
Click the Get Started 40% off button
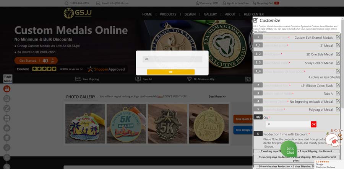(x=36, y=61)
